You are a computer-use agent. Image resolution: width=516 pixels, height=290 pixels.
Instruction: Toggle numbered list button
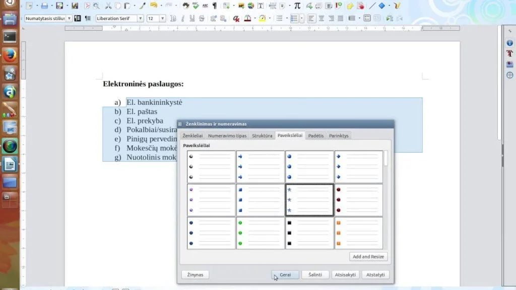pos(294,19)
